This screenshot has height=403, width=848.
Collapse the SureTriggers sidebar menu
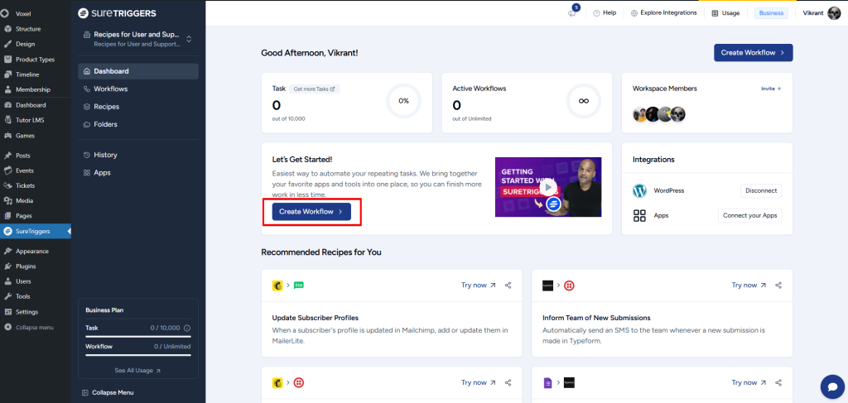click(x=108, y=392)
